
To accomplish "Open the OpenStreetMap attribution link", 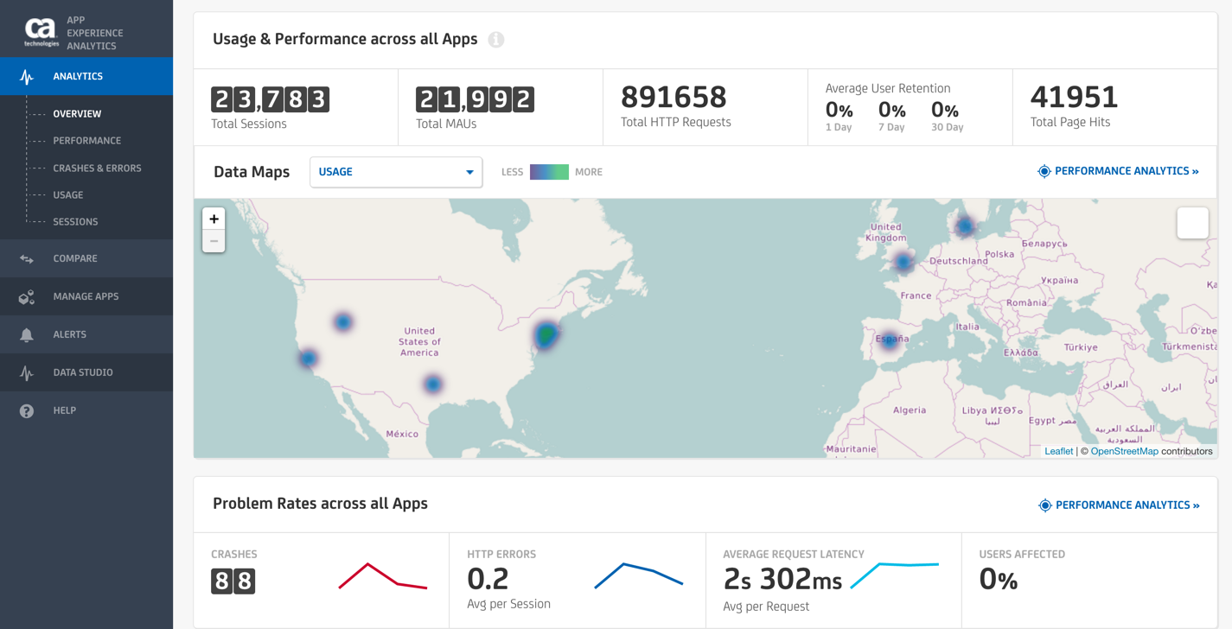I will coord(1124,451).
